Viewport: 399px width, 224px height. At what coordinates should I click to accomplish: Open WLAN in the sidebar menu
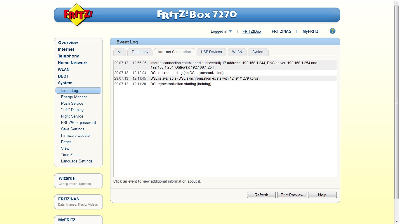click(x=64, y=69)
